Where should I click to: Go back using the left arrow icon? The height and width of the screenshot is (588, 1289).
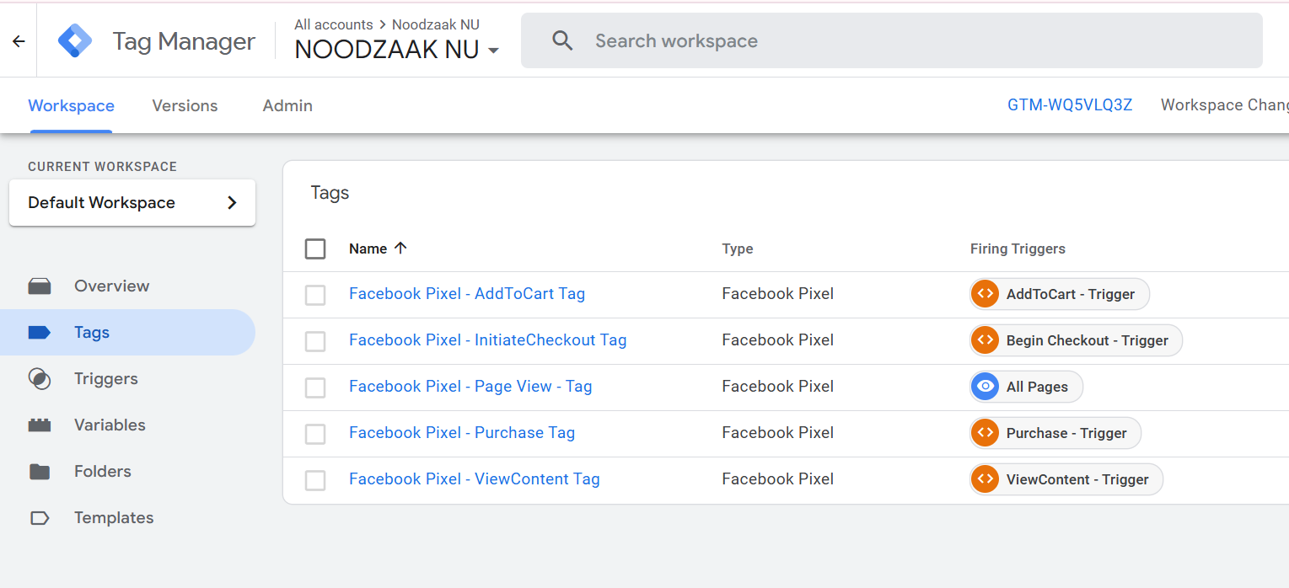click(x=19, y=41)
